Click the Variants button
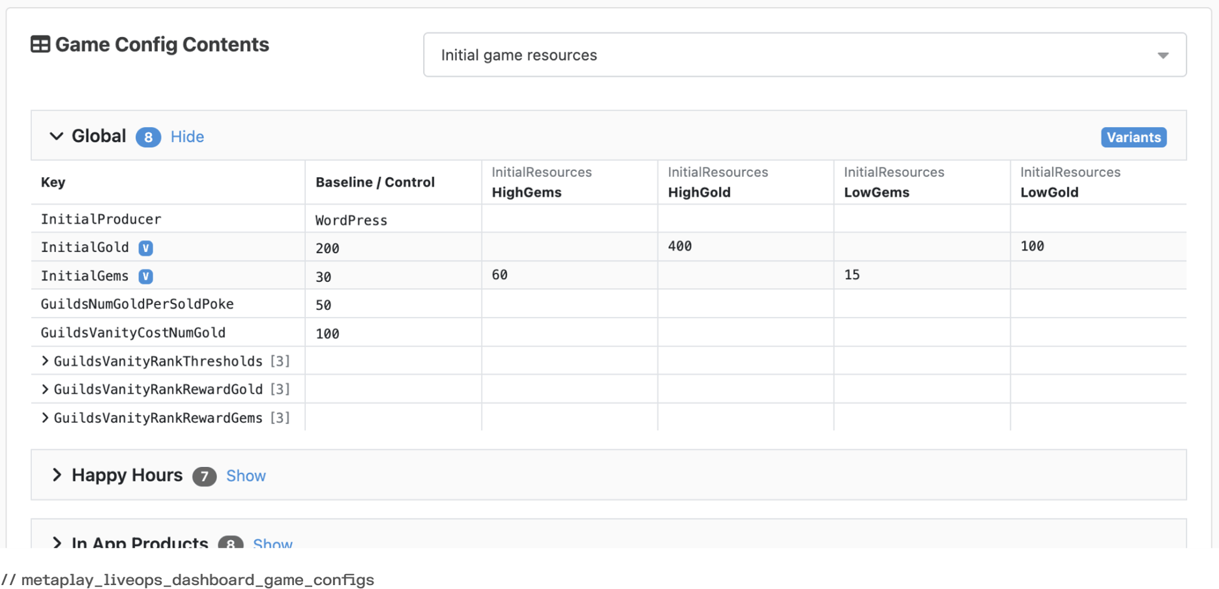 [x=1134, y=137]
